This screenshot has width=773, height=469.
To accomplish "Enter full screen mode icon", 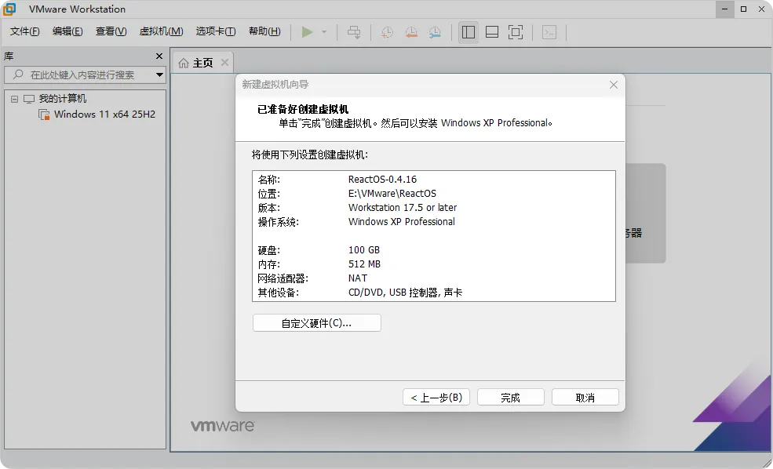I will pyautogui.click(x=516, y=32).
